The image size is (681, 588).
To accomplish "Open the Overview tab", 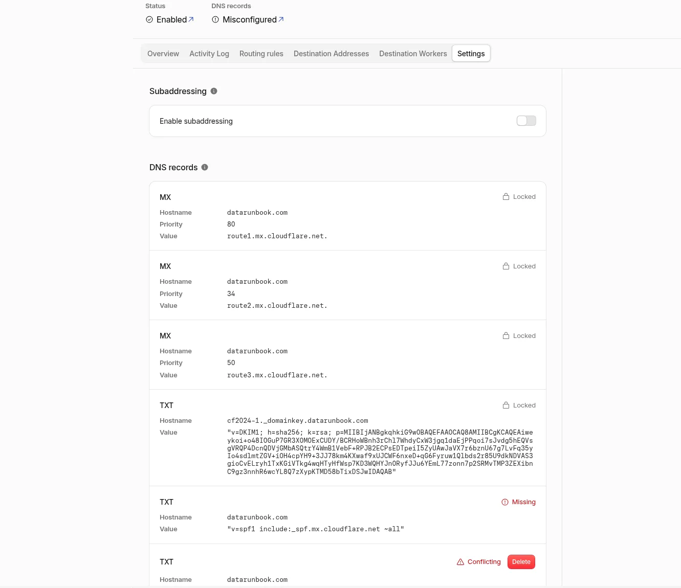I will (x=163, y=54).
